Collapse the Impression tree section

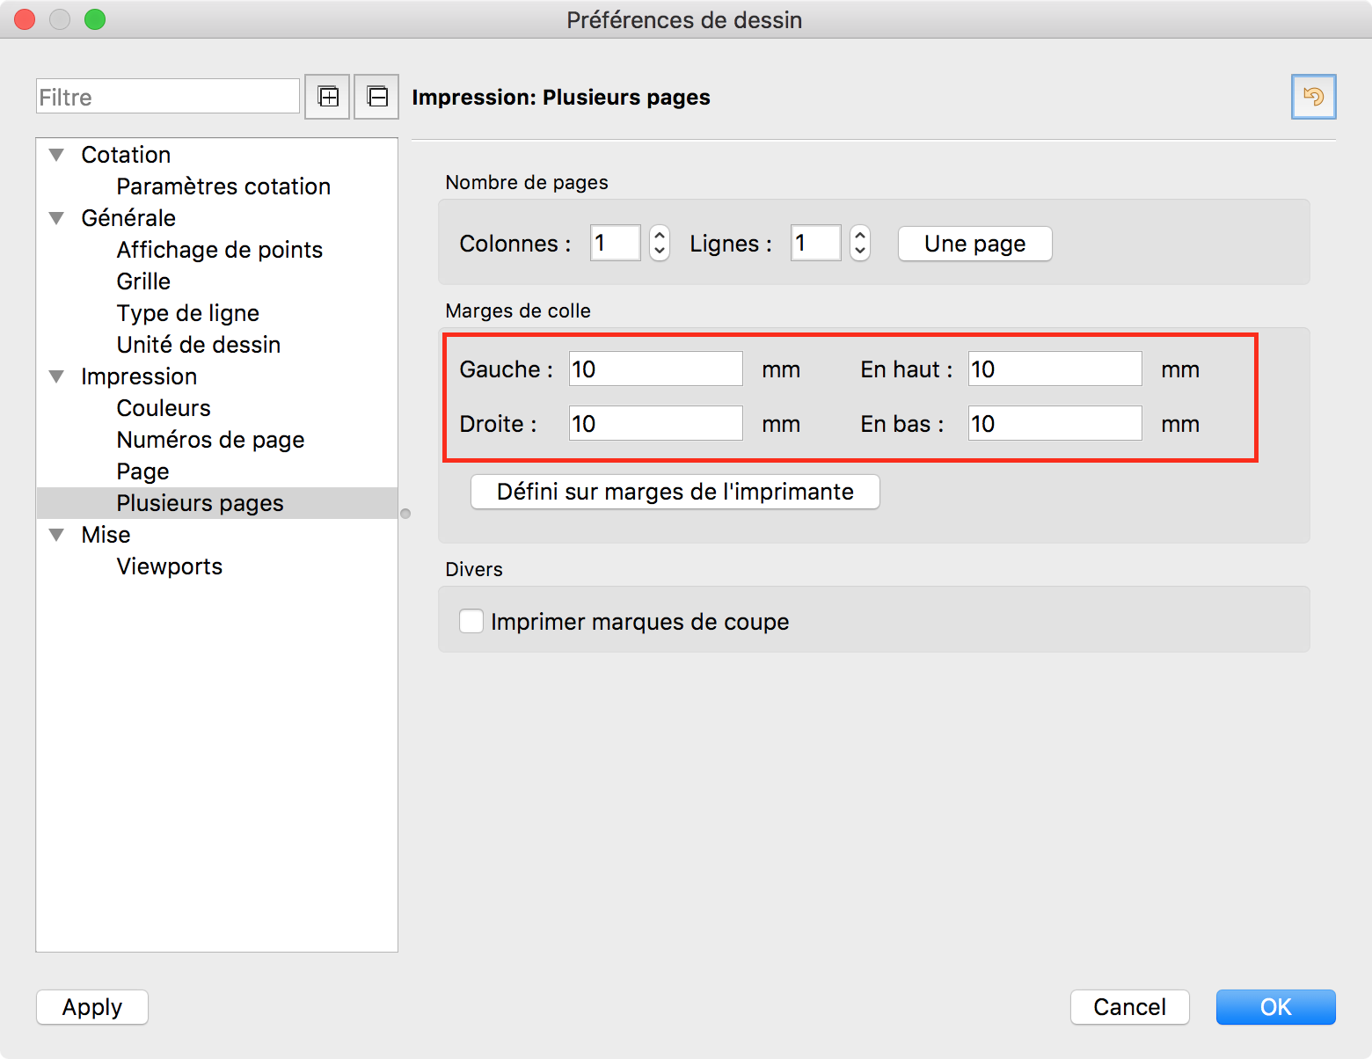pos(57,376)
